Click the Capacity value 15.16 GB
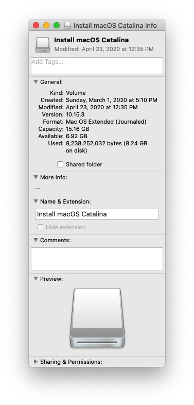This screenshot has height=405, width=194. [x=77, y=129]
